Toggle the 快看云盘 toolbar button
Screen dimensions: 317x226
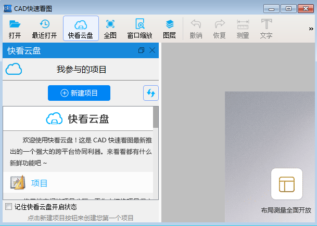[81, 29]
